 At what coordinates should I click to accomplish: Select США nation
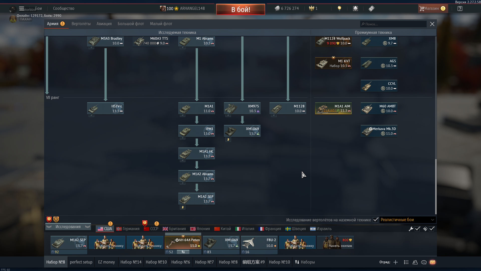(105, 229)
